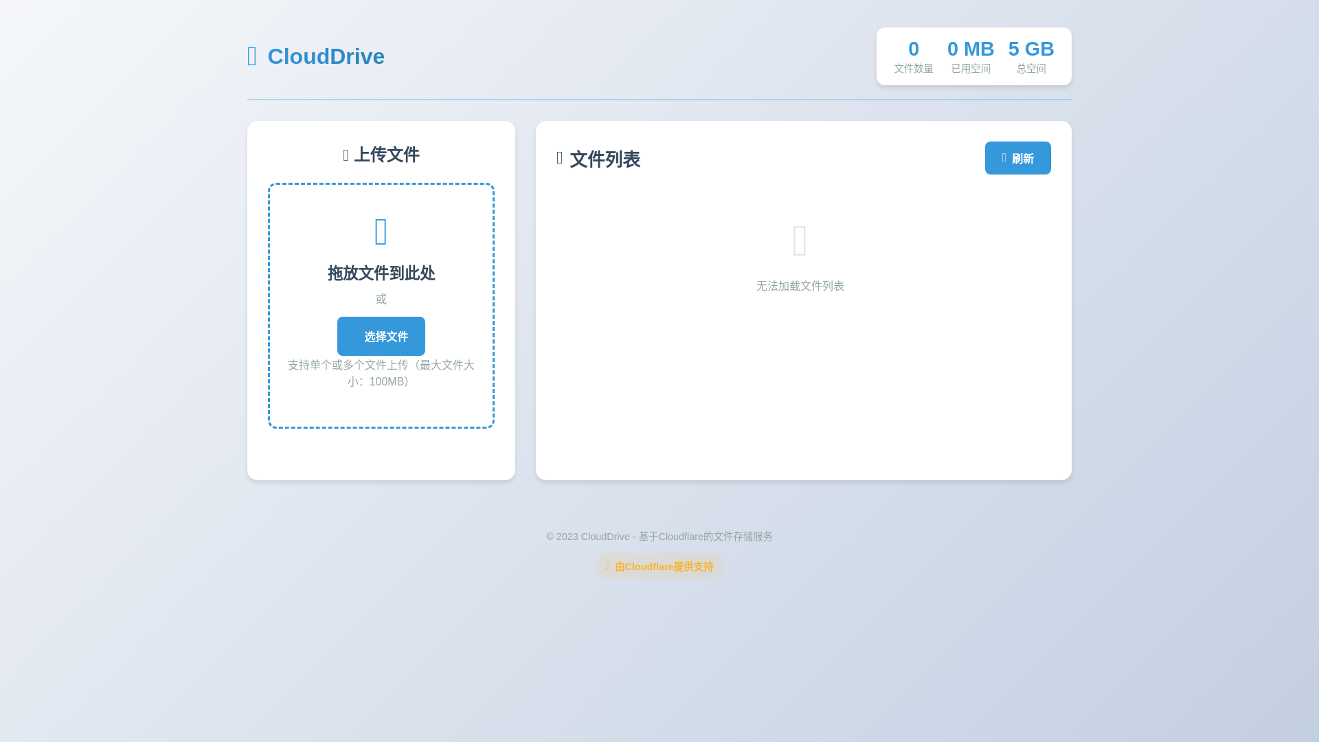Click the cloud upload icon in drop zone
This screenshot has height=742, width=1319.
point(381,232)
